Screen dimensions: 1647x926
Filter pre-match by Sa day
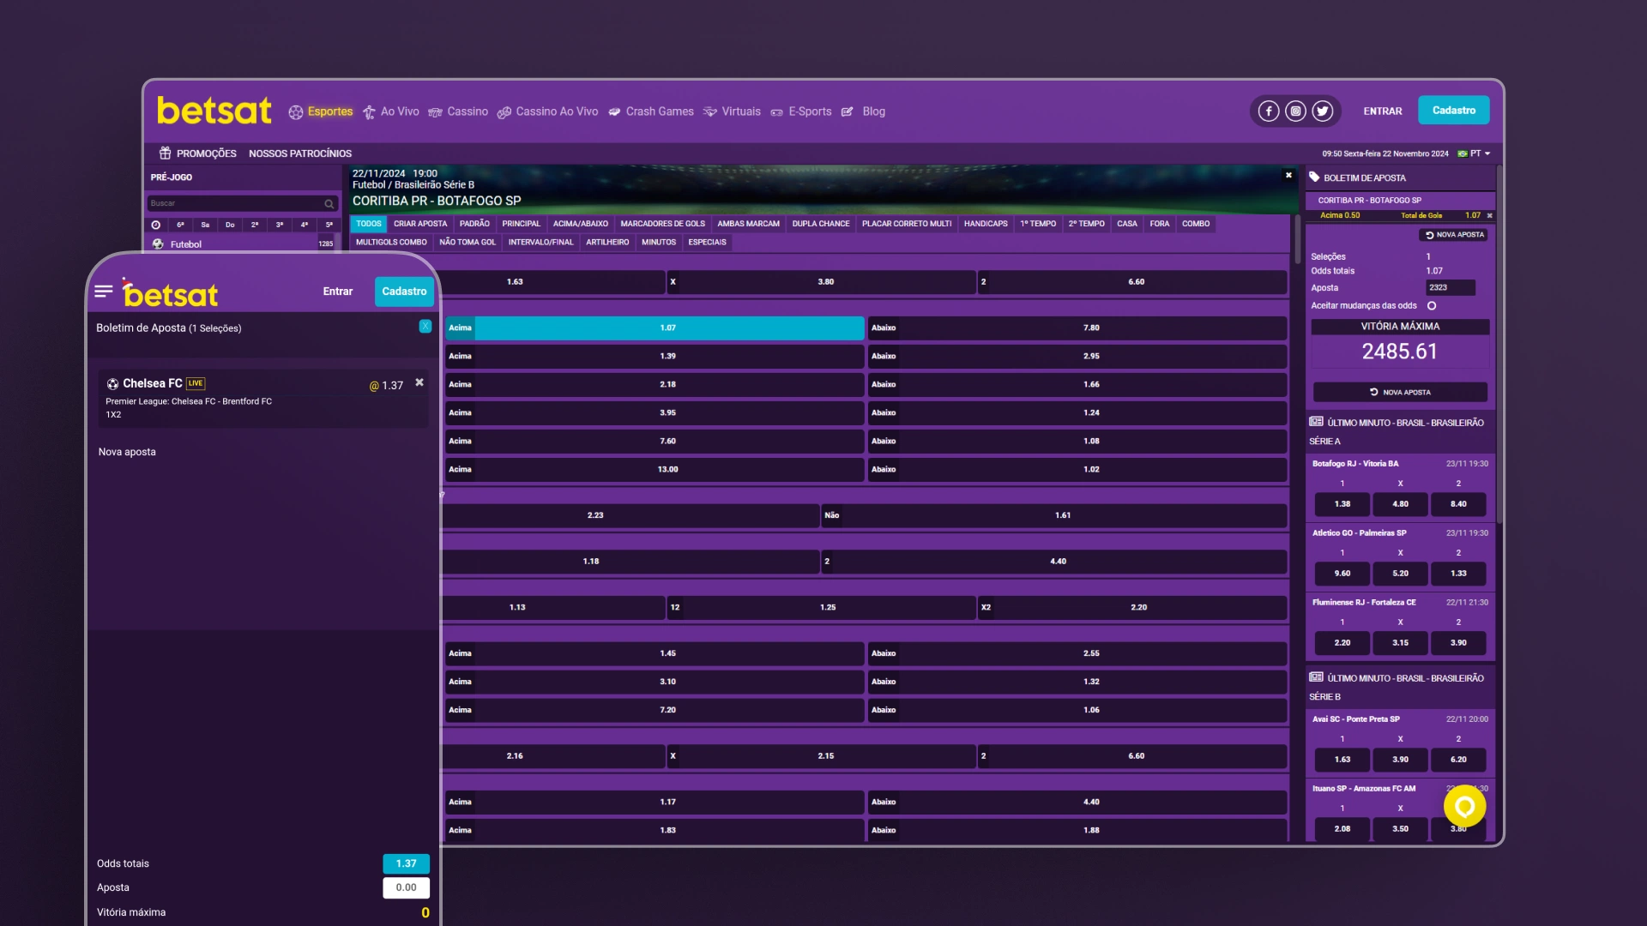(x=205, y=225)
